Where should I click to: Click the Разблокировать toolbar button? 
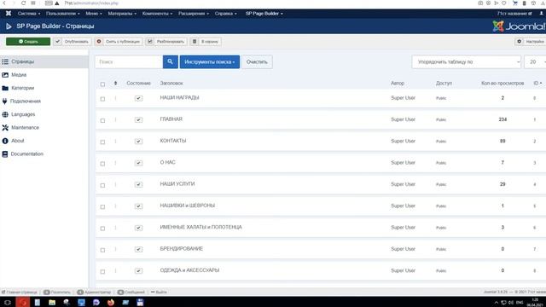click(166, 42)
